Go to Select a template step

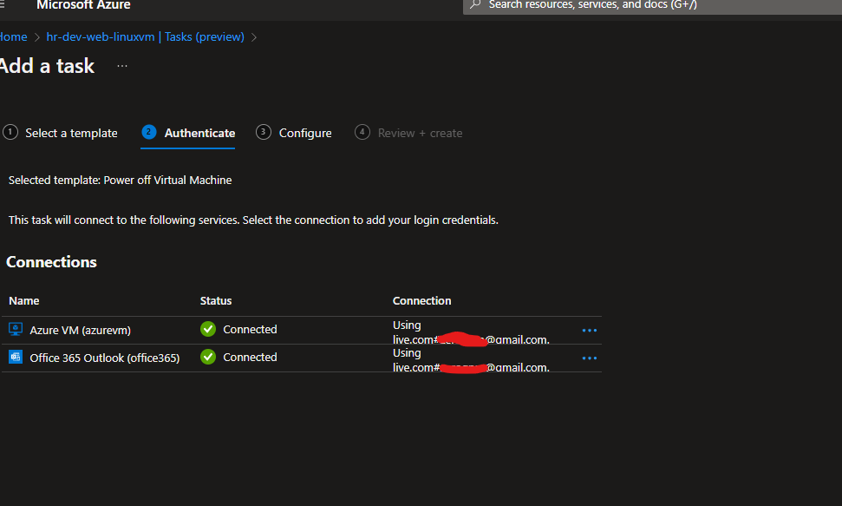coord(71,133)
